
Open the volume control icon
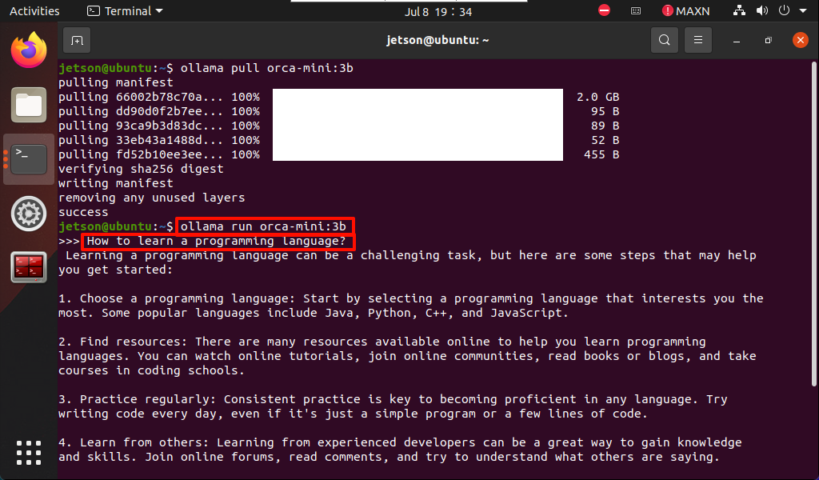click(x=762, y=10)
